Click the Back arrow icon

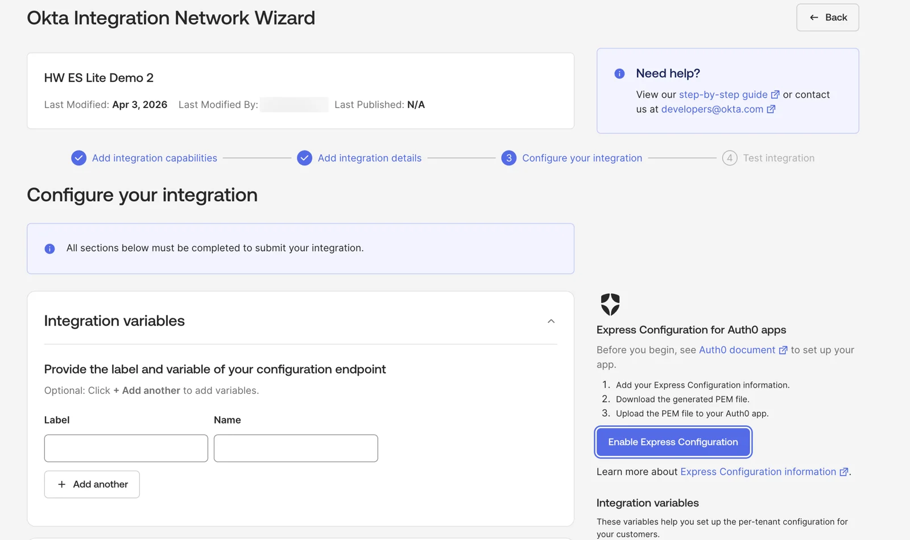814,18
